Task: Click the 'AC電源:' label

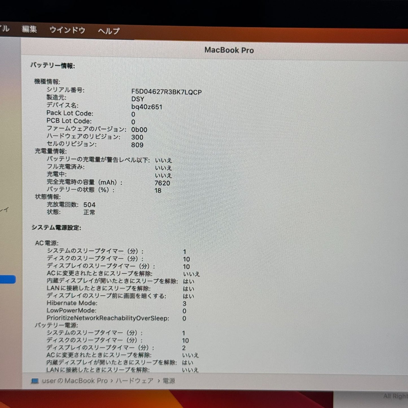Action: 47,243
